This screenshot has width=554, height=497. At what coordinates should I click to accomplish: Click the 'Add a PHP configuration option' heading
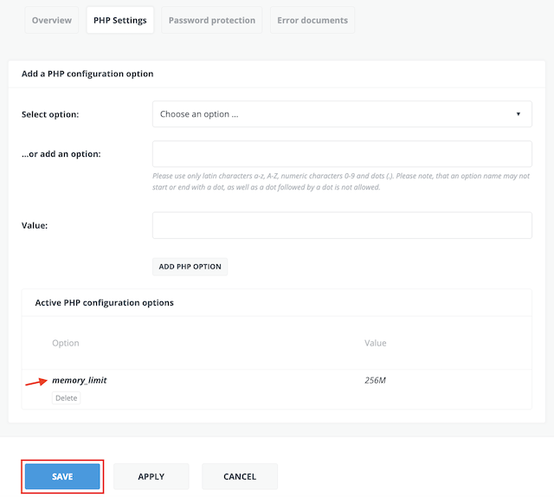coord(87,74)
